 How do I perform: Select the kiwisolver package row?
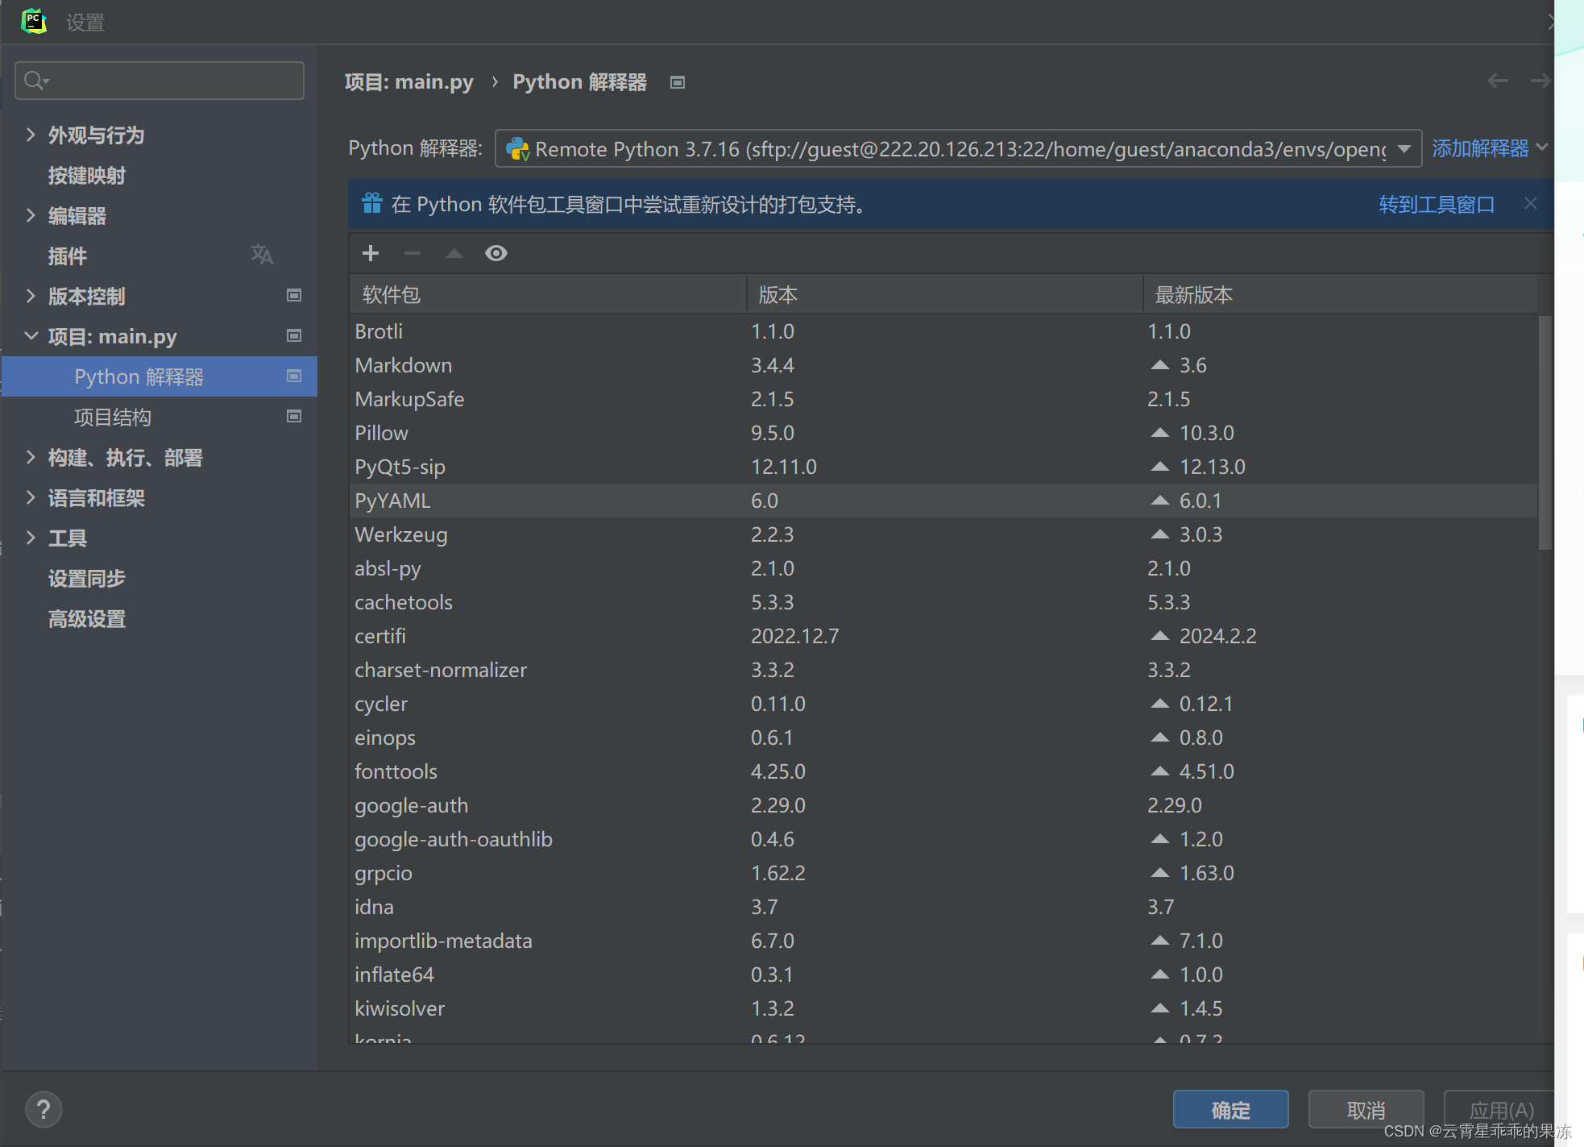point(943,1008)
